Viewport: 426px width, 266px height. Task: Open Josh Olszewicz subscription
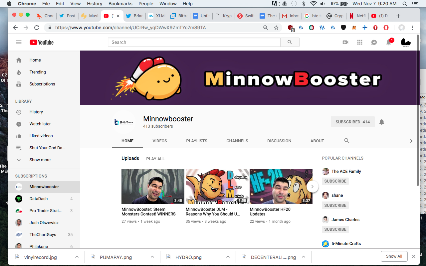pos(44,223)
